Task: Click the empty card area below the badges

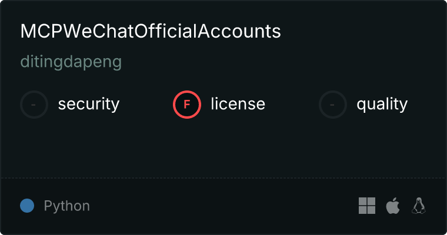Action: pos(223,147)
